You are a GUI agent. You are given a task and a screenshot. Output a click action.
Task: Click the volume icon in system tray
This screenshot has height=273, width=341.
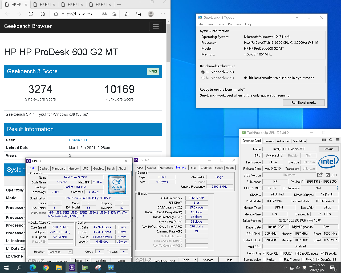298,268
